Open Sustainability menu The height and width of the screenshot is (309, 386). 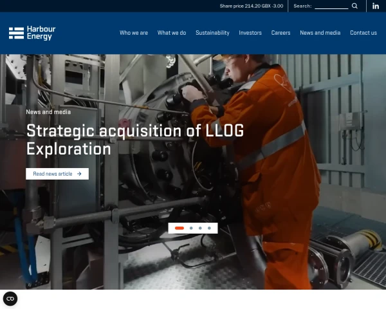coord(212,33)
